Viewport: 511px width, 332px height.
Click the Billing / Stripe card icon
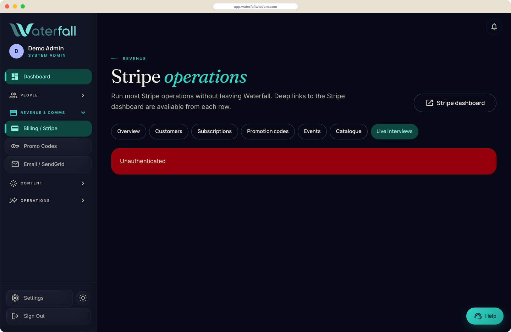[x=15, y=128]
